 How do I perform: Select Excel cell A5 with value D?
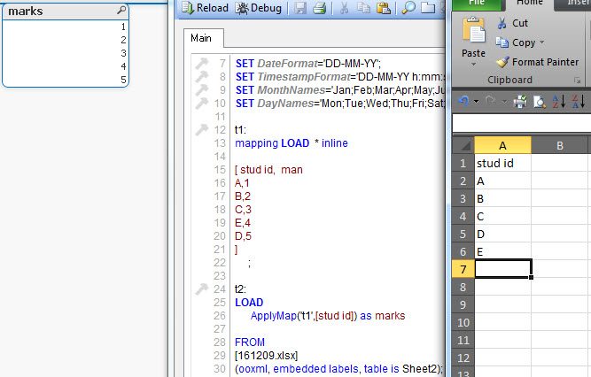tap(502, 234)
